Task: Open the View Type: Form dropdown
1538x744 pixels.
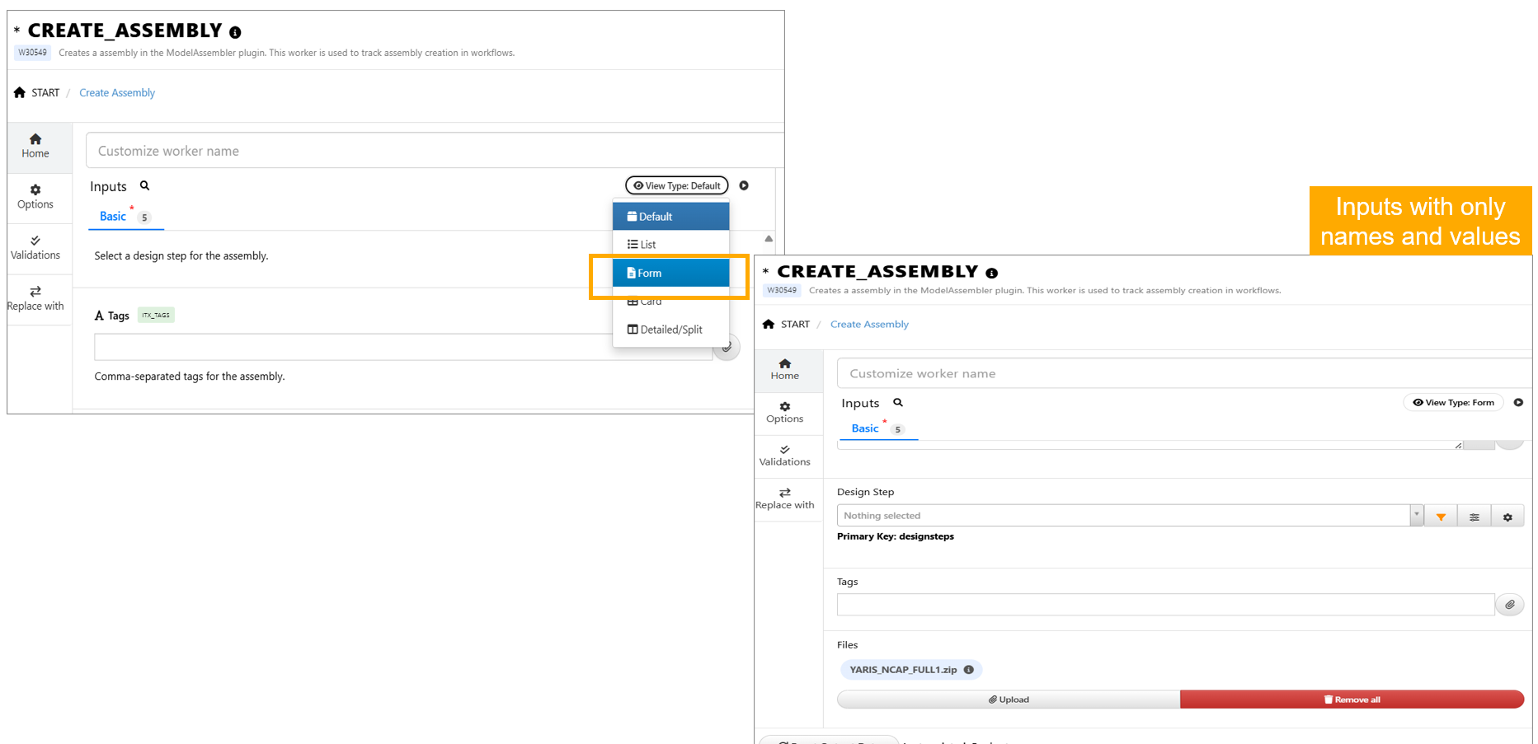Action: coord(1453,403)
